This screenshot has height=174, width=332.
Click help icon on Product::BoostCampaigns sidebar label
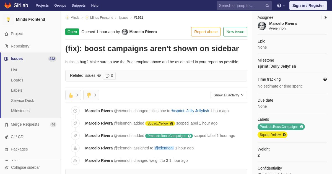tap(302, 127)
